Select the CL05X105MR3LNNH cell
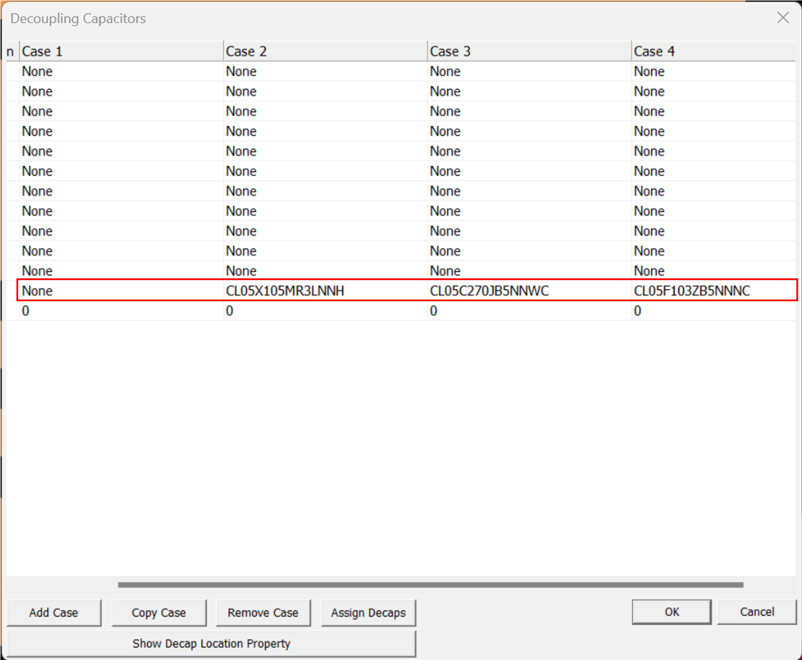The image size is (802, 660). coord(285,291)
